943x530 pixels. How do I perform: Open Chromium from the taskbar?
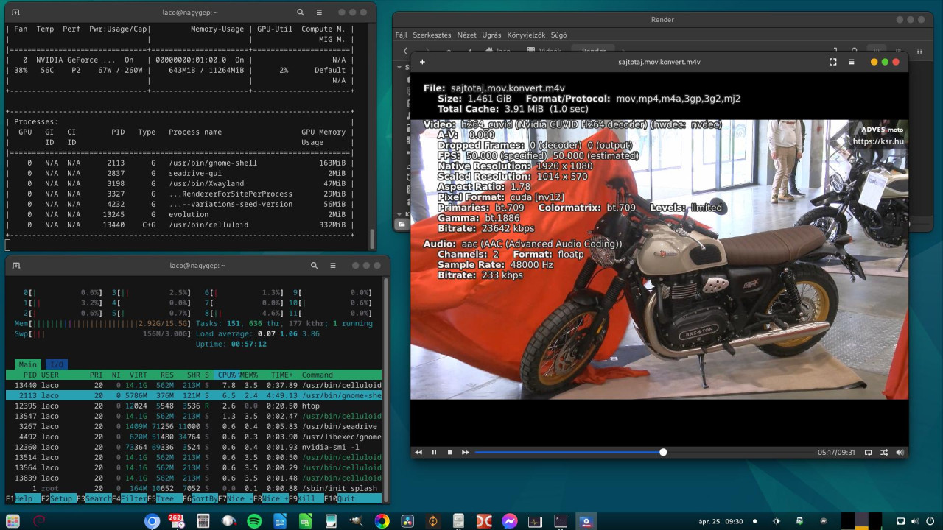tap(152, 521)
